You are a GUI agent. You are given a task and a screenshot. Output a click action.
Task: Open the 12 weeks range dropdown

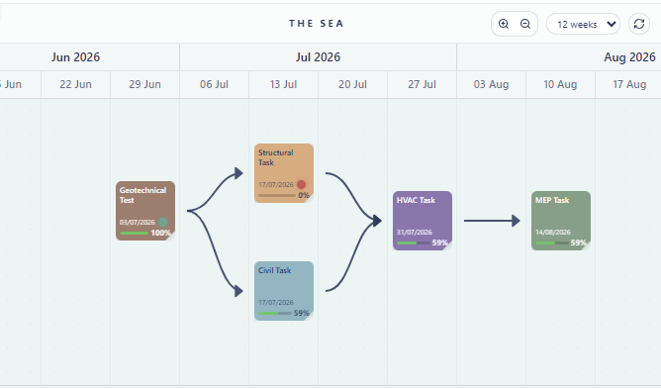pyautogui.click(x=583, y=24)
